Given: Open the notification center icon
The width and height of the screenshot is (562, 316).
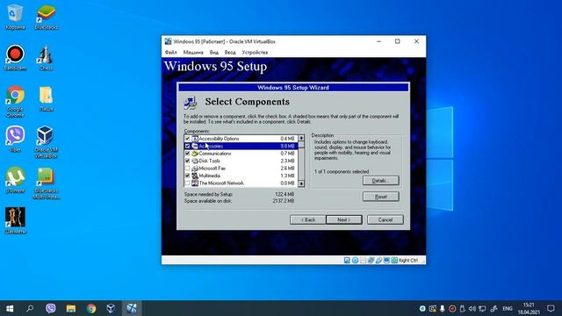Looking at the screenshot, I should 551,308.
